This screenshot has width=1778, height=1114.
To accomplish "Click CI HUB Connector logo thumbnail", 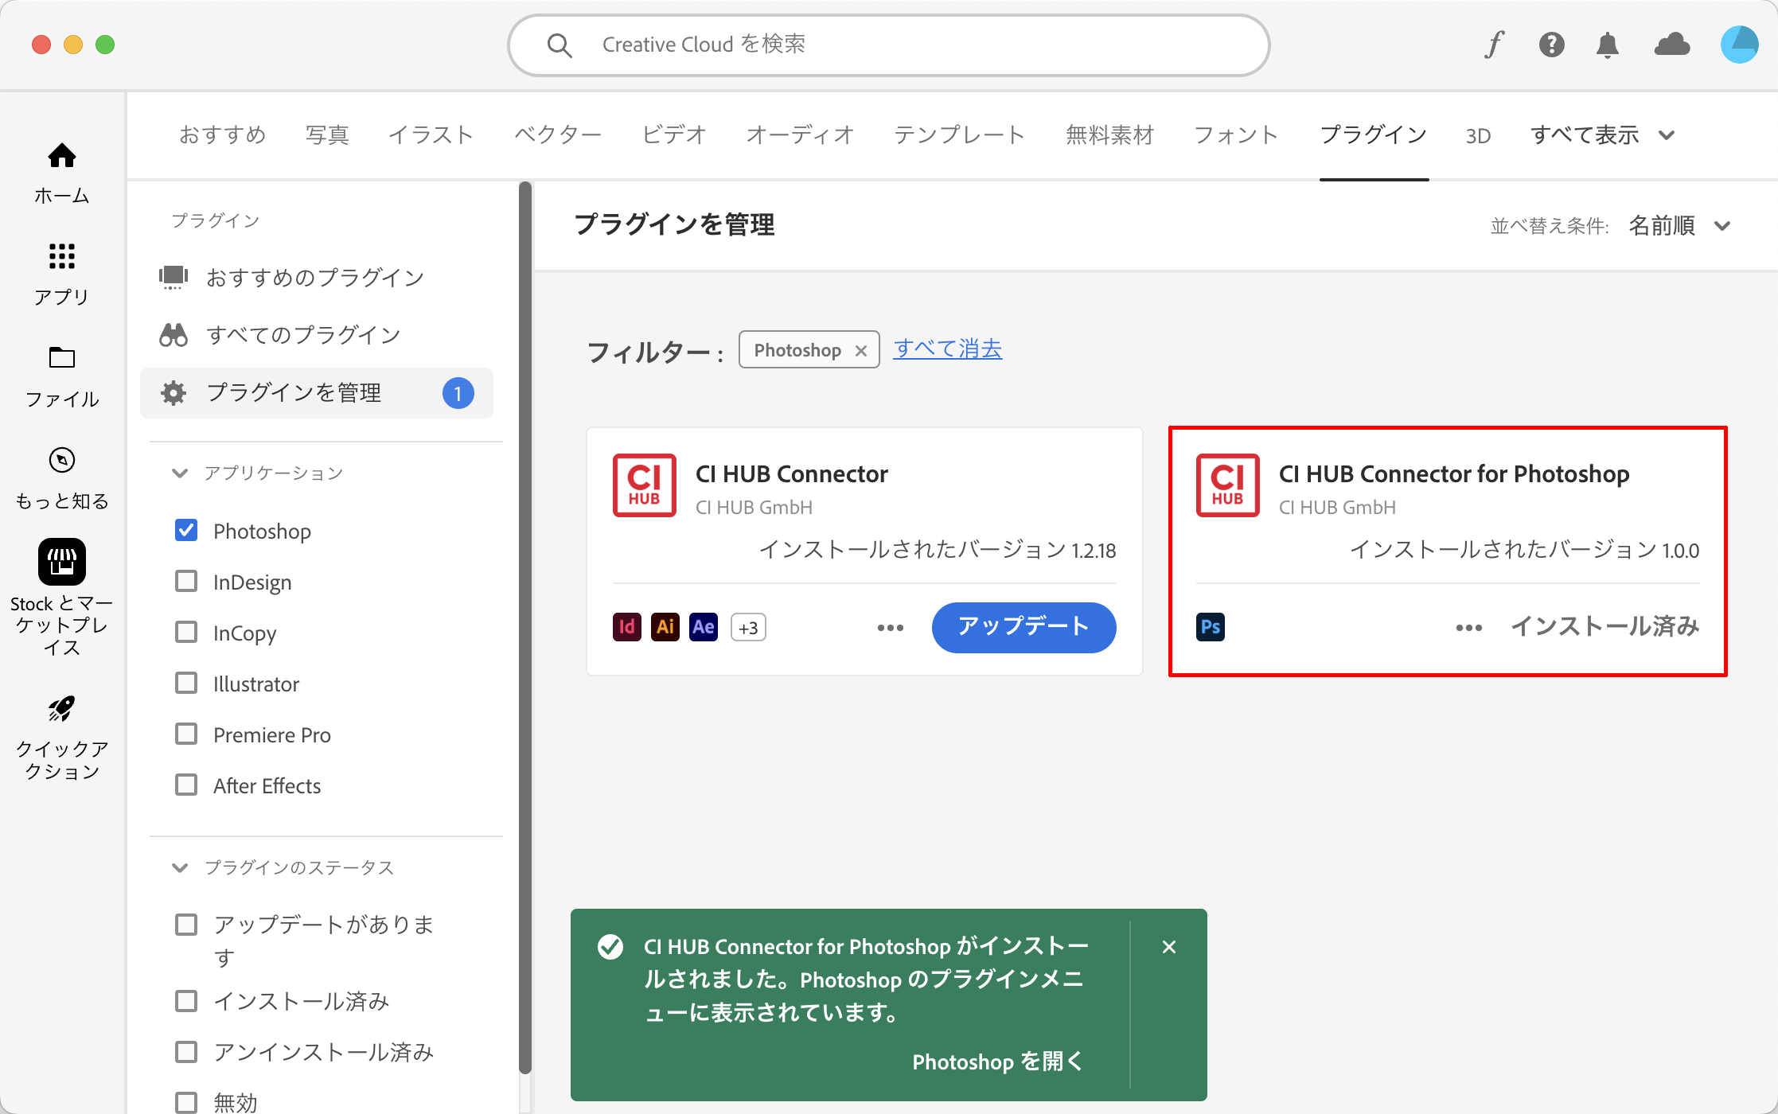I will (645, 485).
